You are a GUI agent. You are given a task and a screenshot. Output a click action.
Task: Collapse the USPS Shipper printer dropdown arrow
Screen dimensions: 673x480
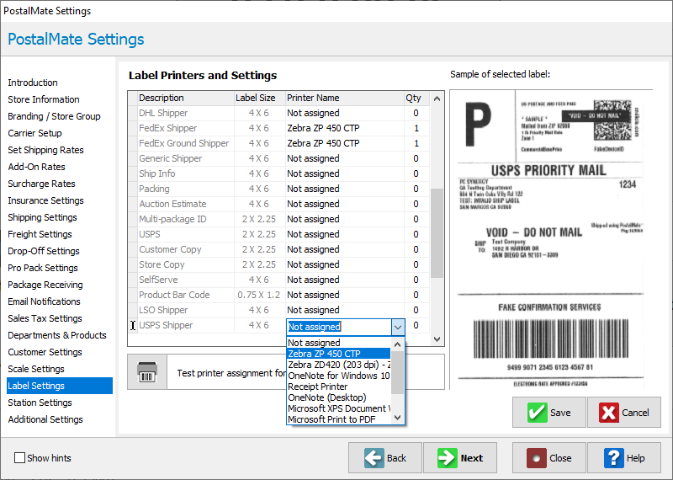pyautogui.click(x=398, y=327)
